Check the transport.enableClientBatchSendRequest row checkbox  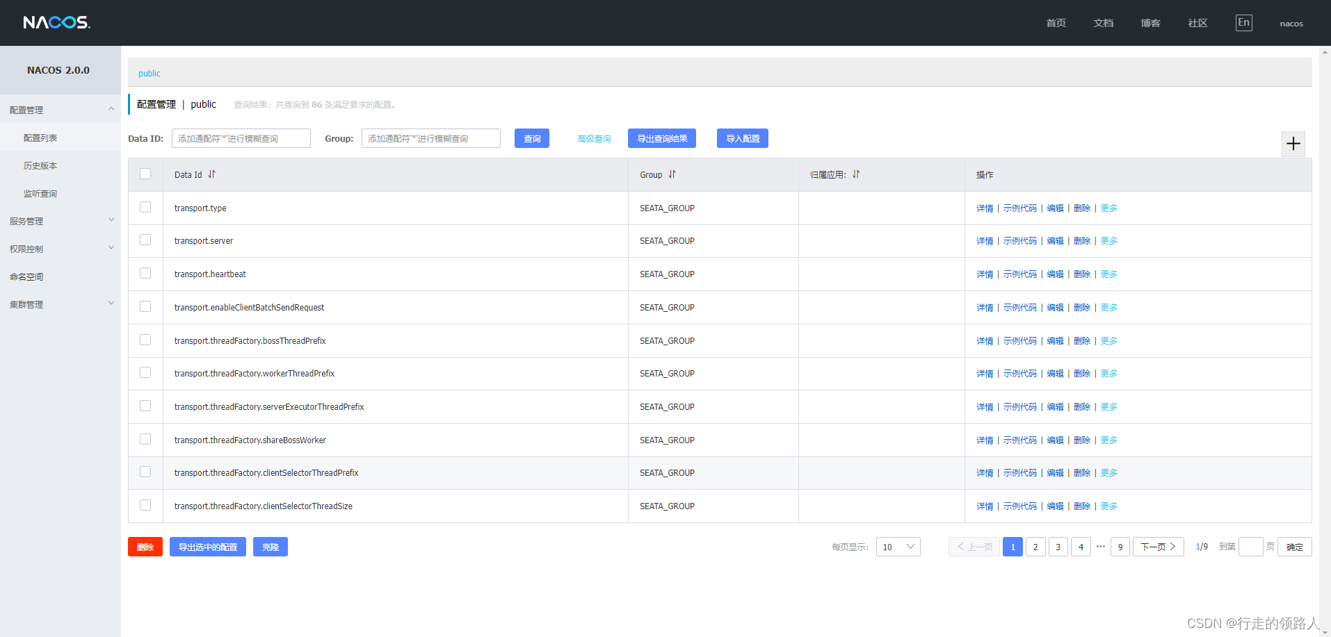pyautogui.click(x=145, y=306)
